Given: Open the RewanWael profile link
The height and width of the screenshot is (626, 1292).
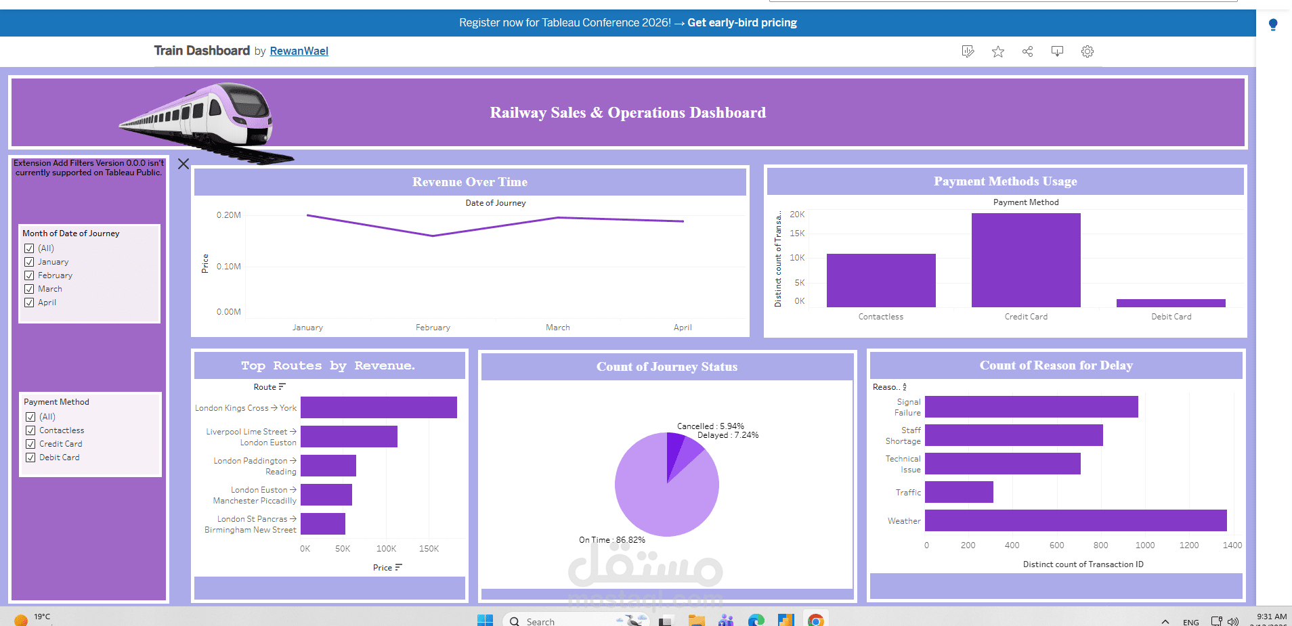Looking at the screenshot, I should click(x=299, y=51).
